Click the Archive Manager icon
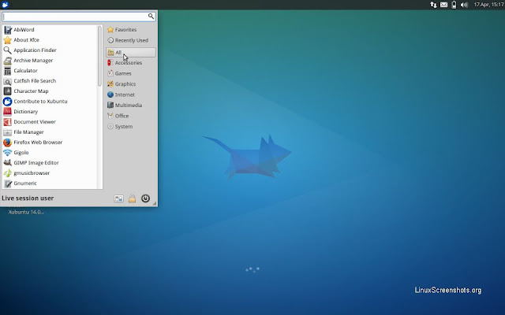505x315 pixels. coord(7,61)
